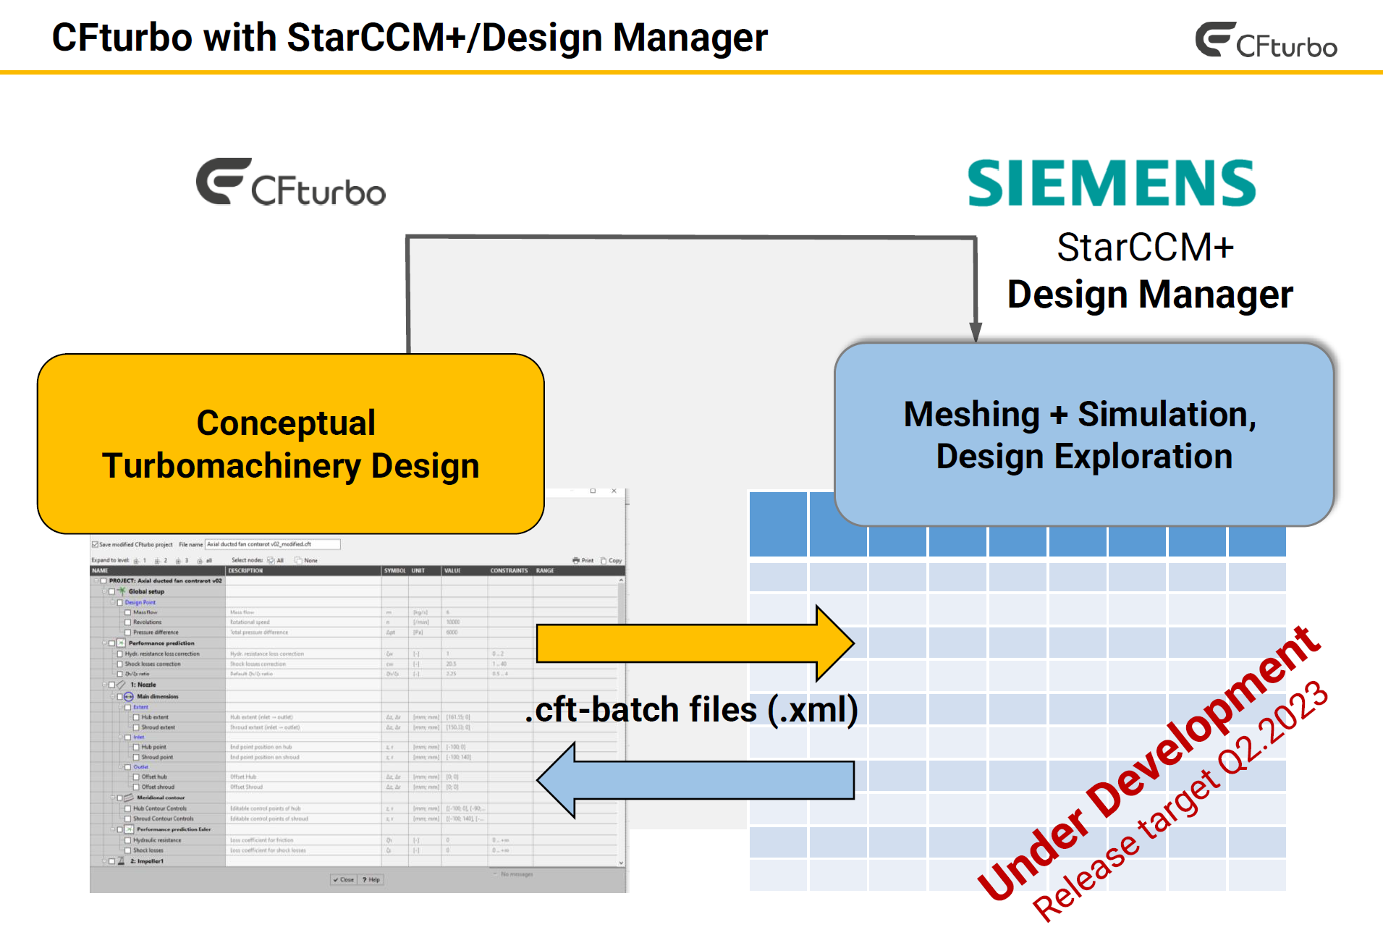Click the NAME column header

(158, 570)
